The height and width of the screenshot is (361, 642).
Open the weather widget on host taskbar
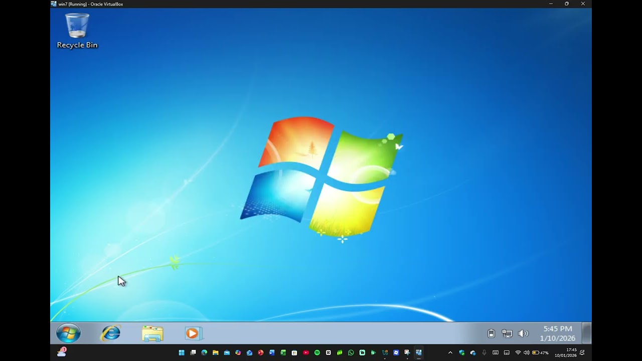click(x=62, y=352)
